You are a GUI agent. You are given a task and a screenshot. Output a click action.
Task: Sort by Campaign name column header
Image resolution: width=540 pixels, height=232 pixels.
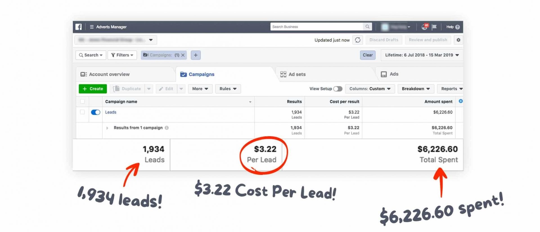click(178, 102)
